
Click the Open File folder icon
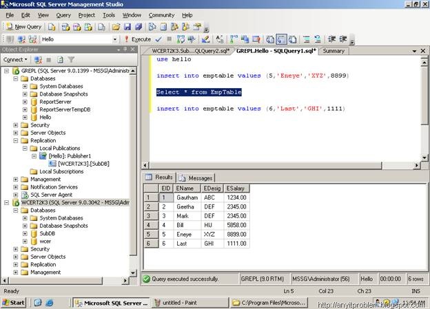(116, 27)
